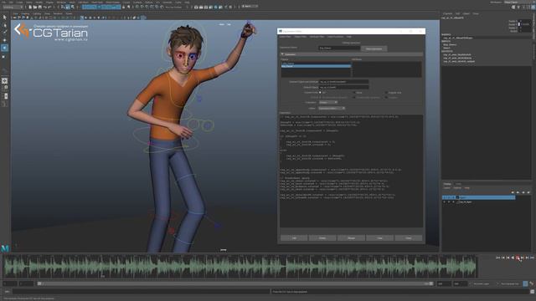Click the color swatch of selected layer

point(457,197)
